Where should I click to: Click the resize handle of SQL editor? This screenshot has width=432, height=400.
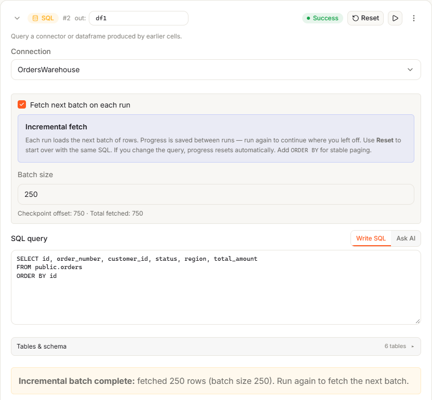[x=417, y=321]
